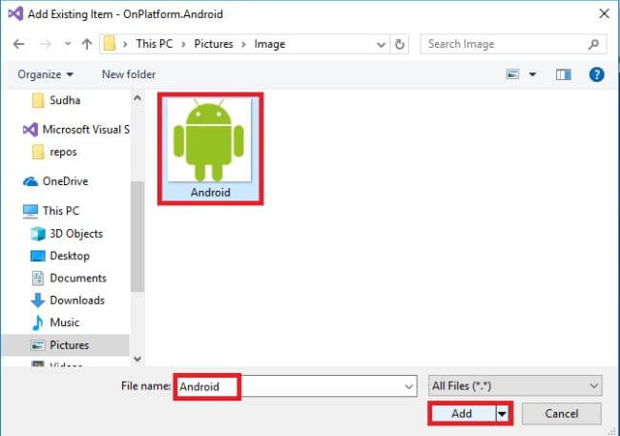This screenshot has height=436, width=620.
Task: Select Pictures in the address breadcrumb
Action: [214, 44]
